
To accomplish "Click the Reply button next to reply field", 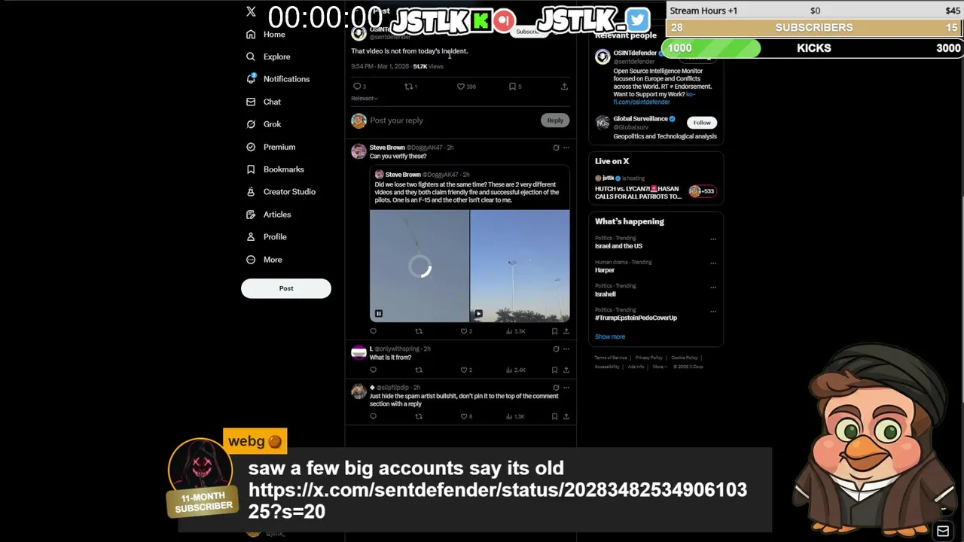I will coord(555,120).
